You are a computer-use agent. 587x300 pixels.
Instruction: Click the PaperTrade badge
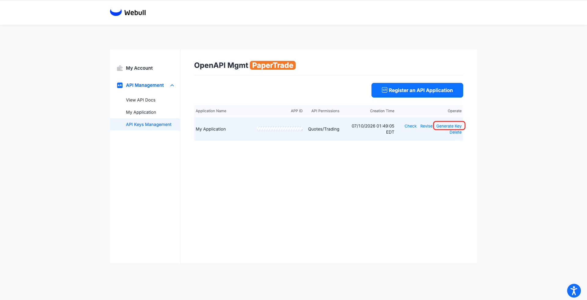pos(273,65)
